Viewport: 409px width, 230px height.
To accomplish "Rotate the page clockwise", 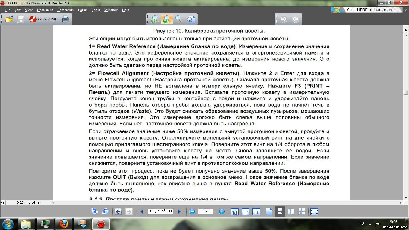I will tap(94, 211).
